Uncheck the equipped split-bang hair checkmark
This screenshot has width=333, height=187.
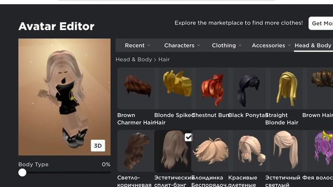pyautogui.click(x=188, y=137)
